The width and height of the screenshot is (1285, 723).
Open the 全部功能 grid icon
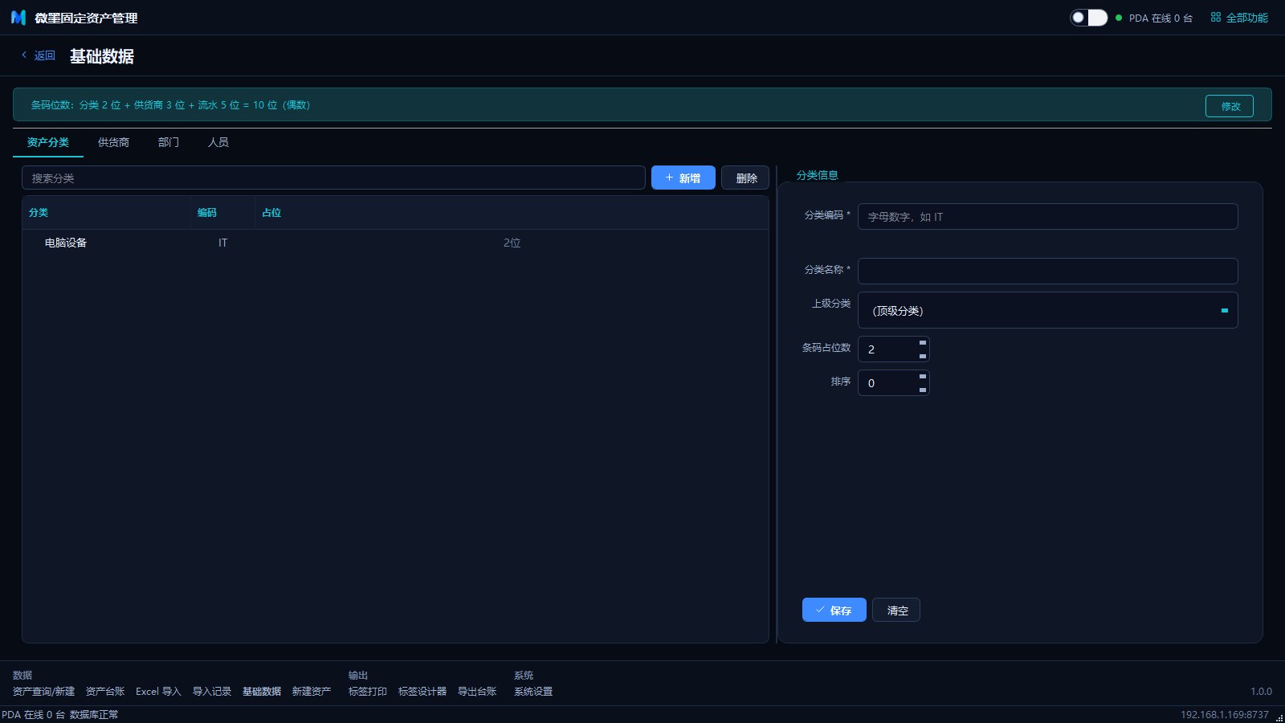pos(1216,17)
